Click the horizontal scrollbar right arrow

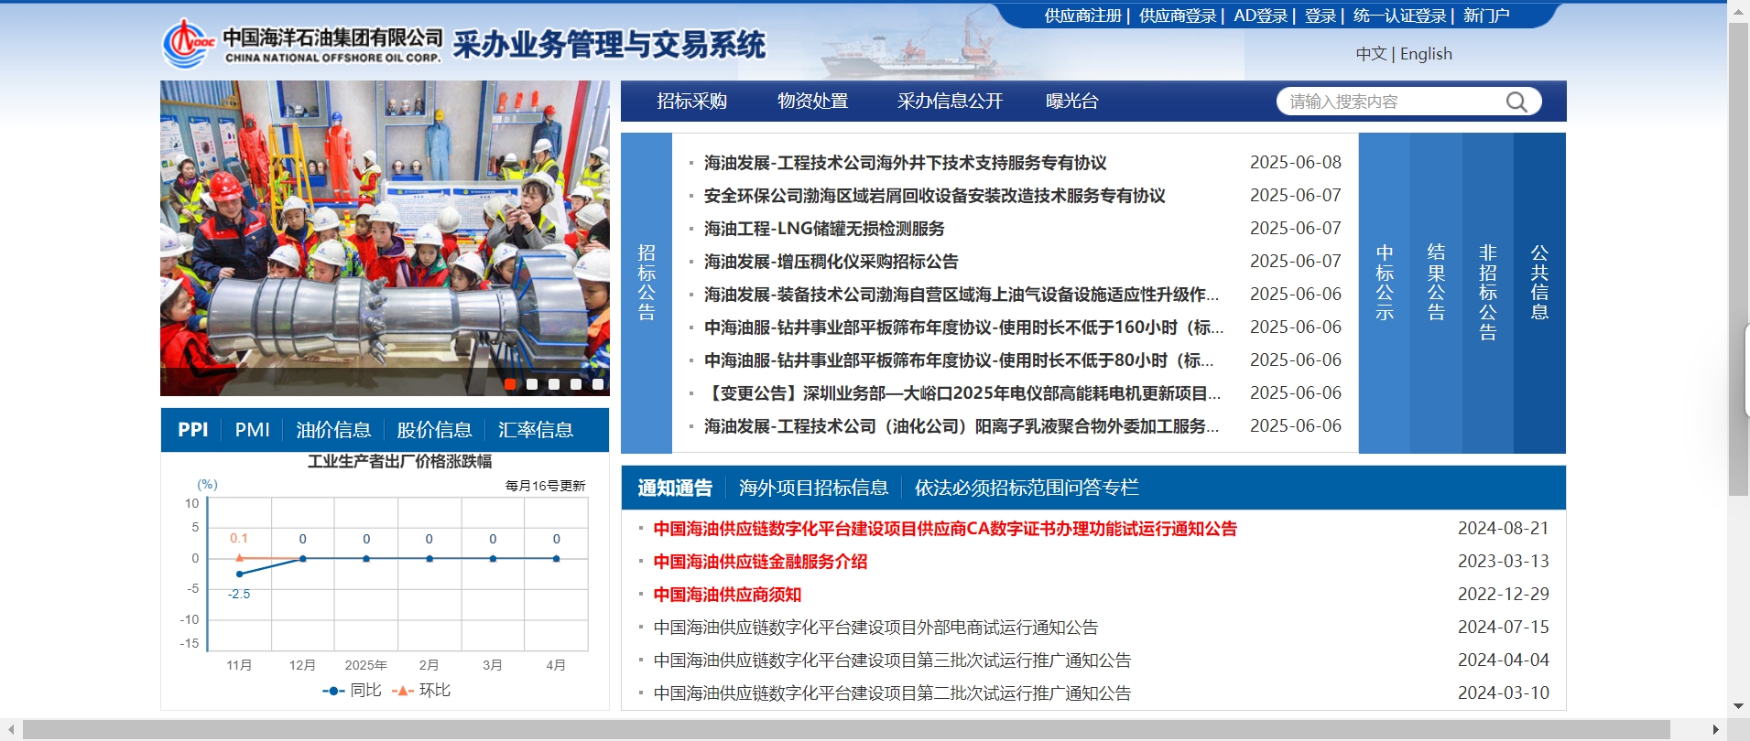coord(1715,729)
